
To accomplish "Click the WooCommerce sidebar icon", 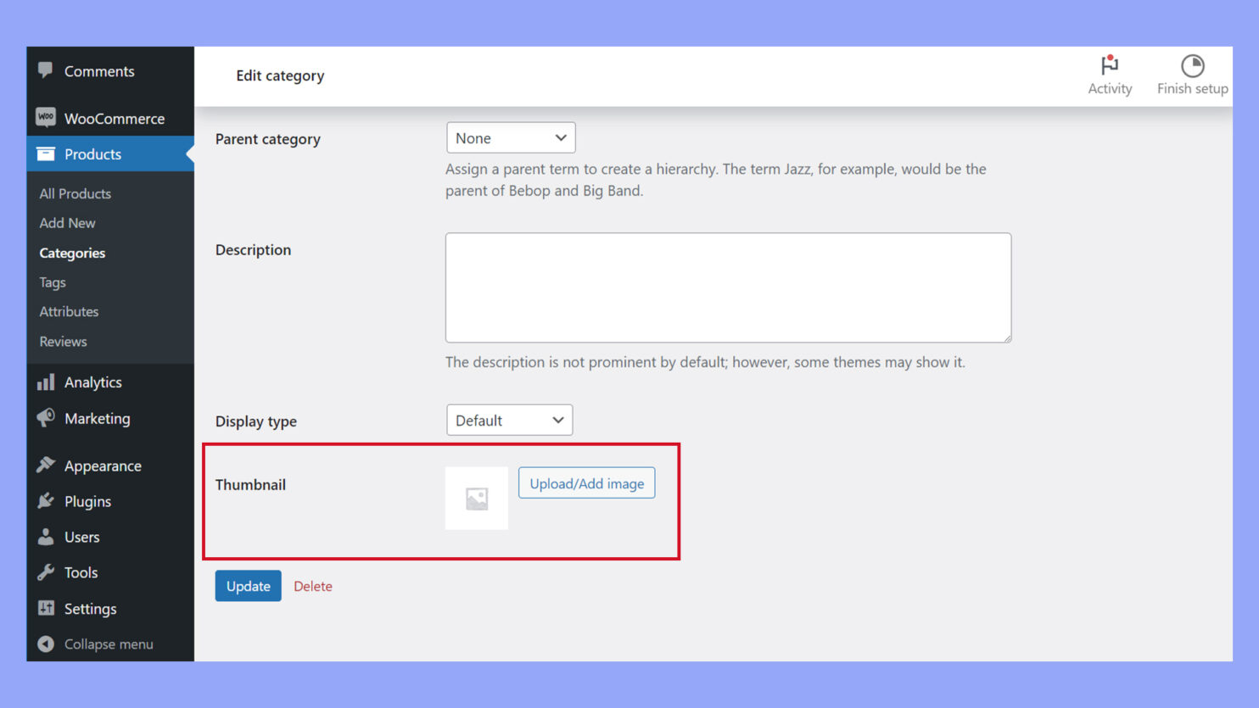I will (46, 118).
